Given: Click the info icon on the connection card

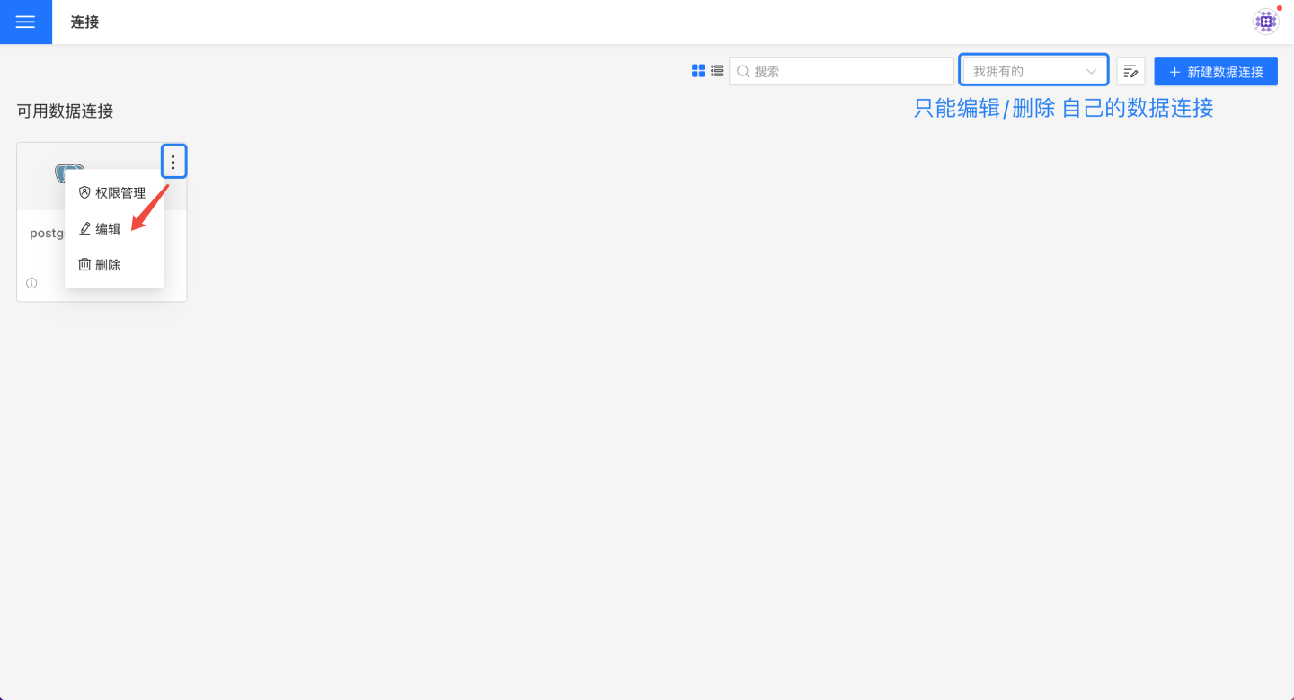Looking at the screenshot, I should [x=31, y=283].
